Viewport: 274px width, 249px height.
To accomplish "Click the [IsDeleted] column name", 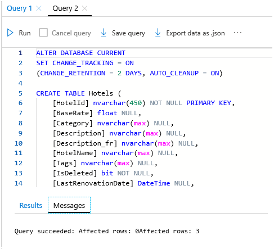I will [x=75, y=173].
